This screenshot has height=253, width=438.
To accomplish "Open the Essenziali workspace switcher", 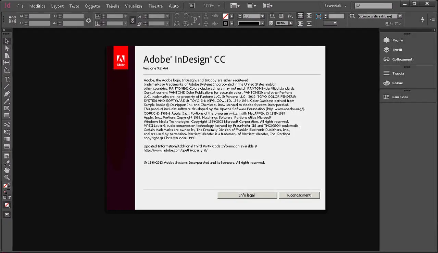I will pos(336,6).
